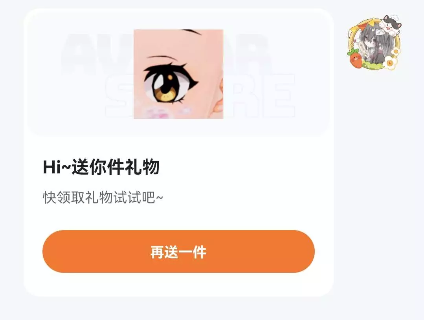
Task: Tap the 快领取礼物试试吧~ subtitle
Action: click(103, 197)
